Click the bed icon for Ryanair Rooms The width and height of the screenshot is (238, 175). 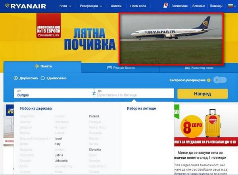pos(109,67)
